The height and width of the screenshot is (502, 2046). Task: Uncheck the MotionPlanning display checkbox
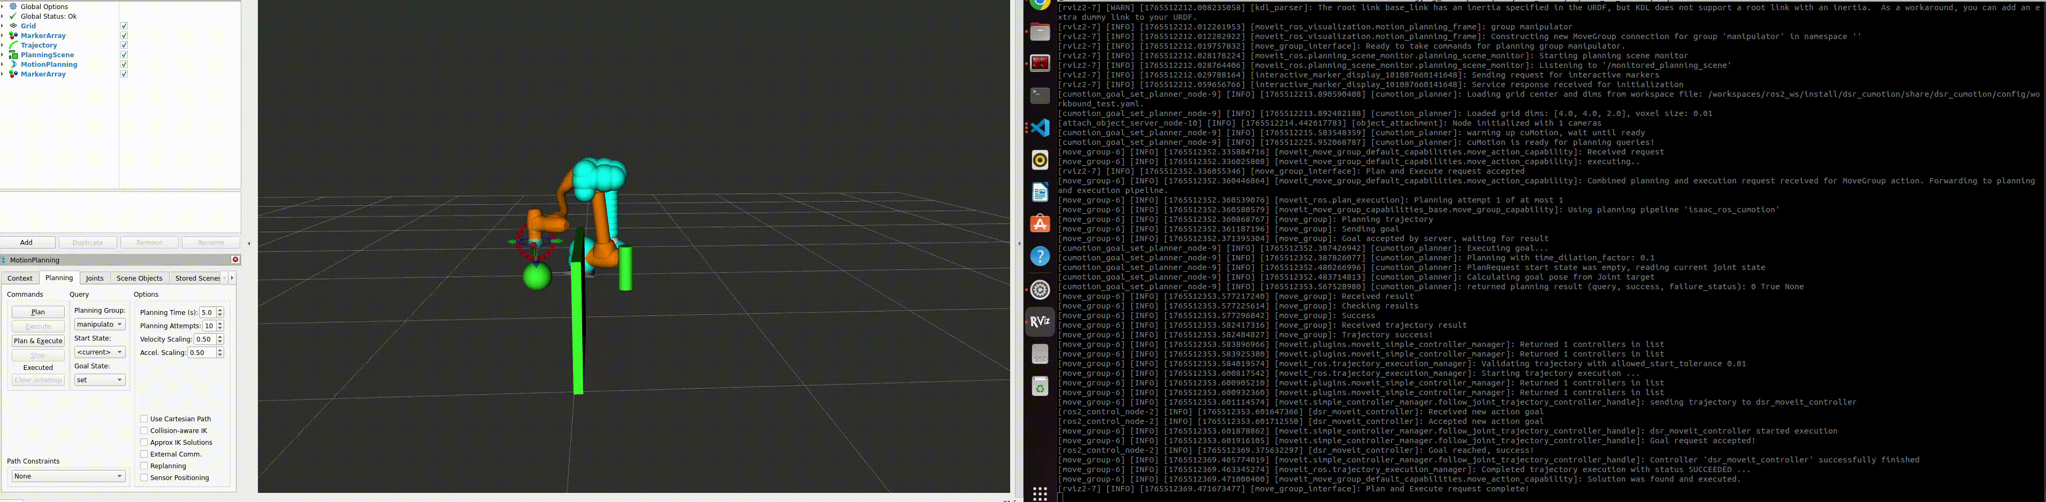[x=124, y=64]
